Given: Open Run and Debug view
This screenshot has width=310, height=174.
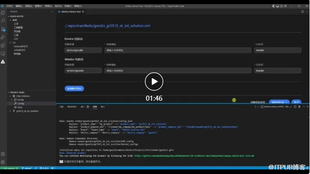Looking at the screenshot, I should 3,37.
